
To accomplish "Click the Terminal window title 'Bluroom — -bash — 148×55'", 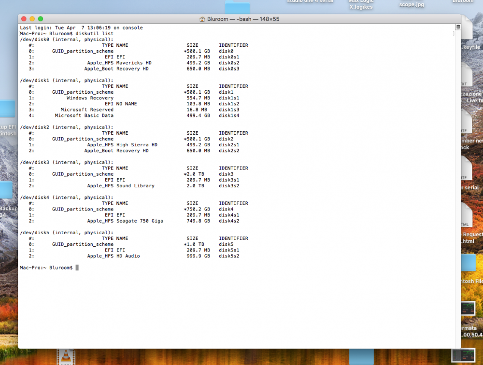I will (x=243, y=19).
